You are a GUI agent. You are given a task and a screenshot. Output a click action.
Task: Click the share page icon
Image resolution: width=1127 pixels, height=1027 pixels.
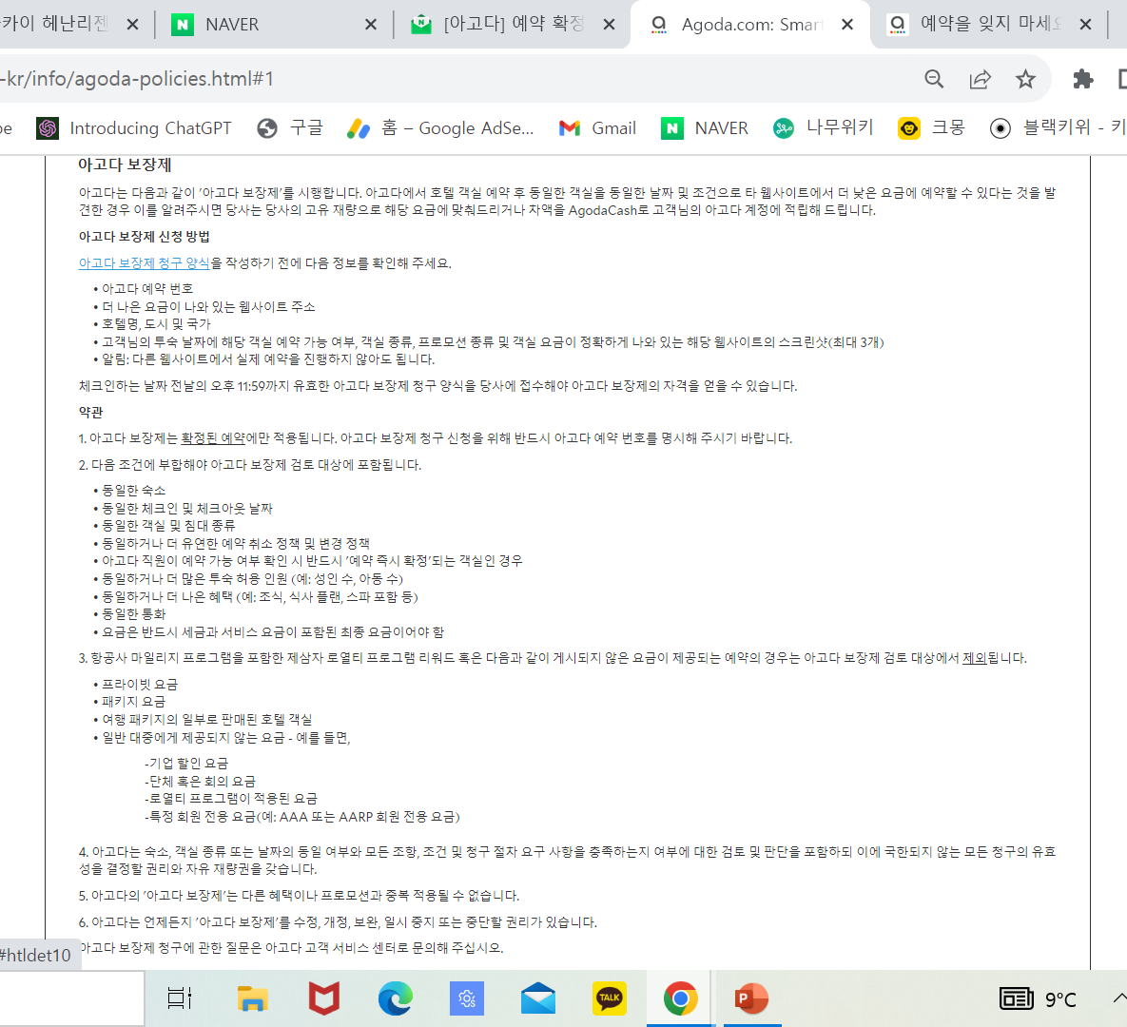[980, 79]
